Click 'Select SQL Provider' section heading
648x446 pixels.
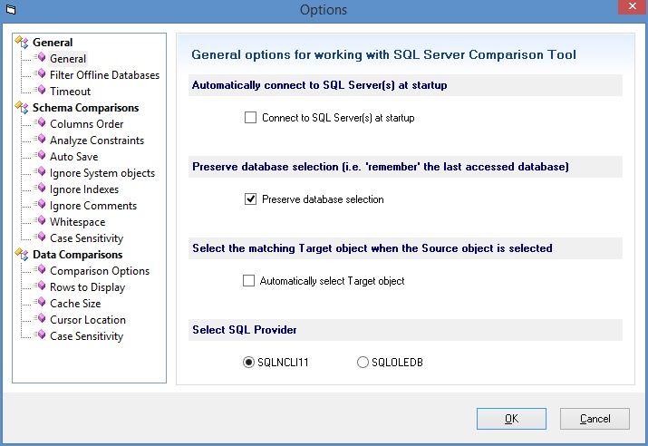coord(244,329)
